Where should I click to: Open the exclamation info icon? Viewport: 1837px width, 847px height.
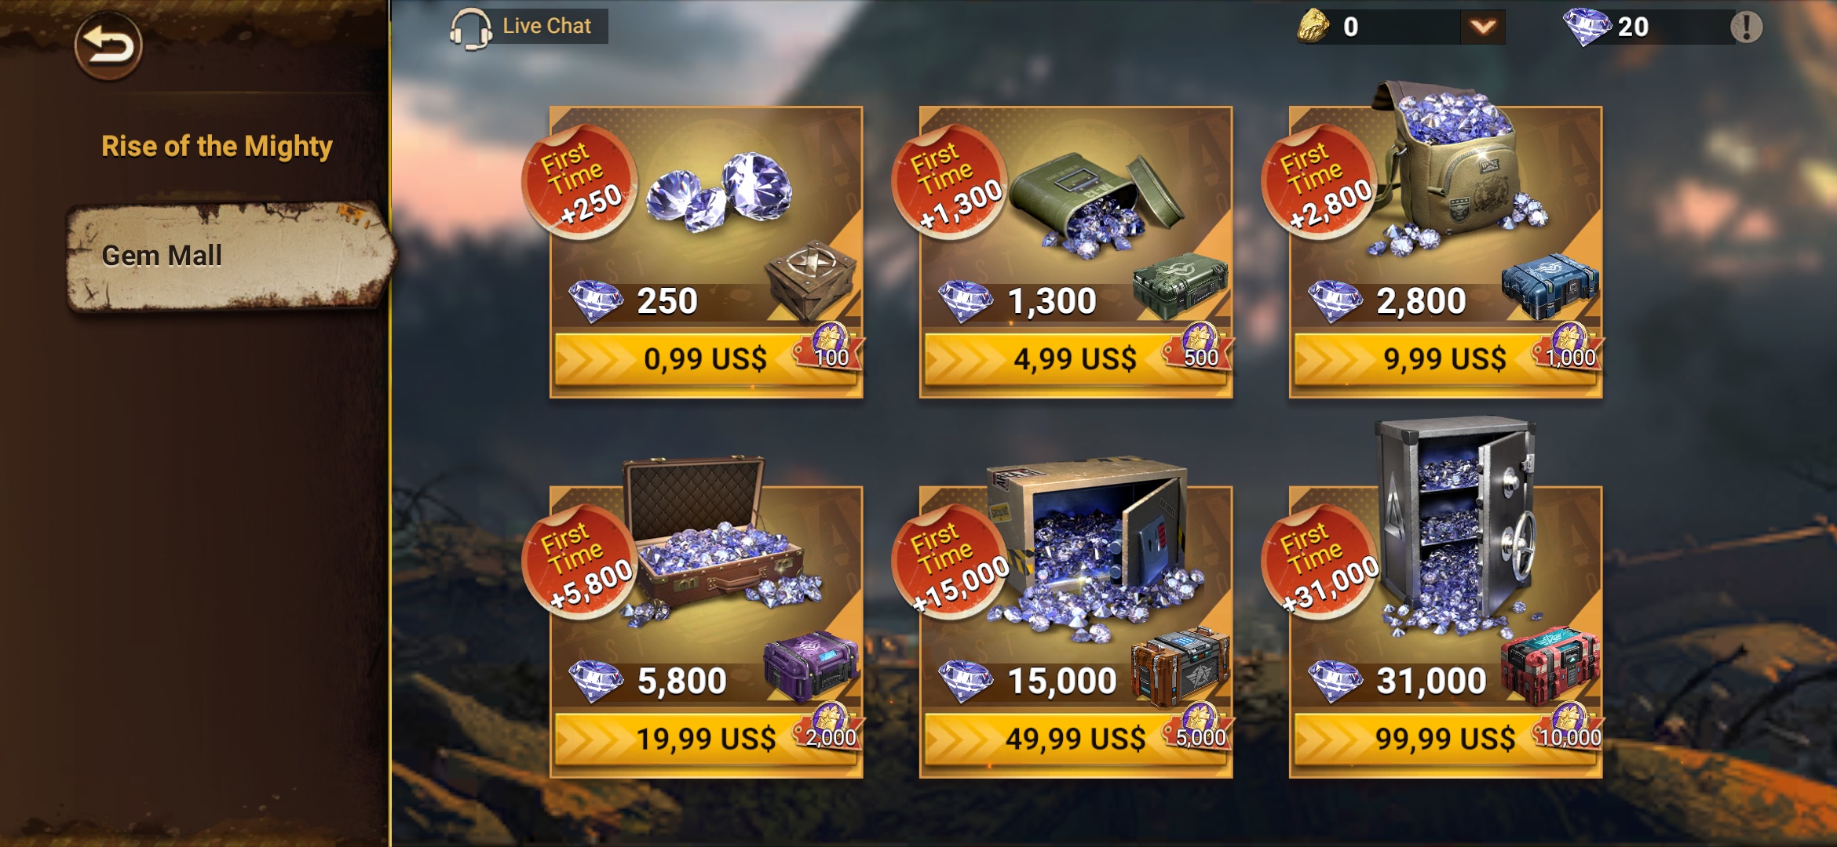click(1746, 27)
